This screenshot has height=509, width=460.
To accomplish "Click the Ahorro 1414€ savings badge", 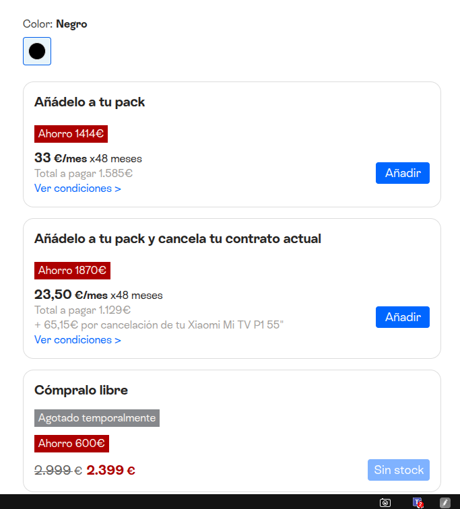I will point(71,134).
